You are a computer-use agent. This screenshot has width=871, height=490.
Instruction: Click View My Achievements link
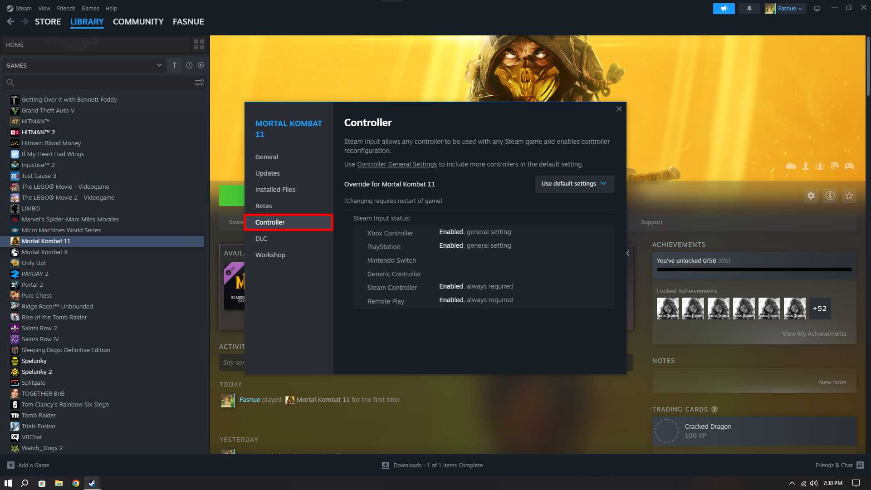pos(814,333)
